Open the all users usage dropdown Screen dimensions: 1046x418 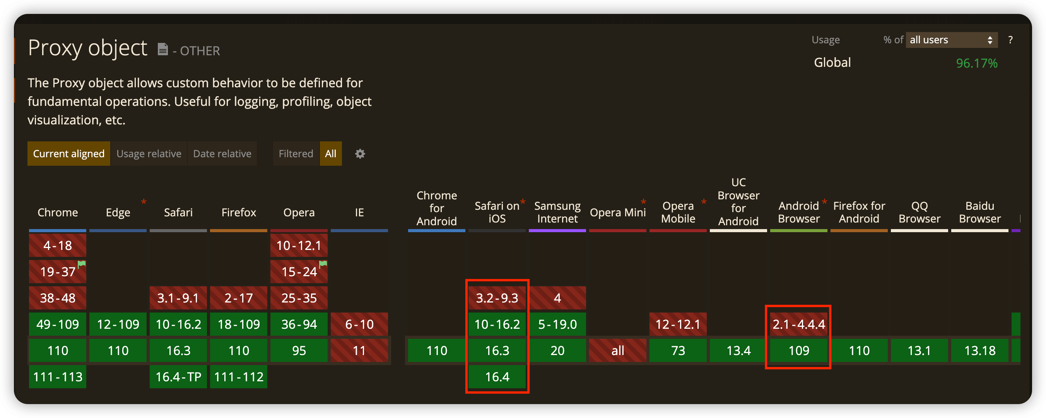point(951,40)
